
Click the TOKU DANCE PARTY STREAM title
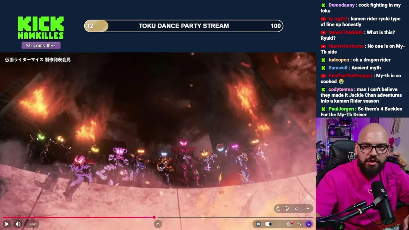pos(184,26)
